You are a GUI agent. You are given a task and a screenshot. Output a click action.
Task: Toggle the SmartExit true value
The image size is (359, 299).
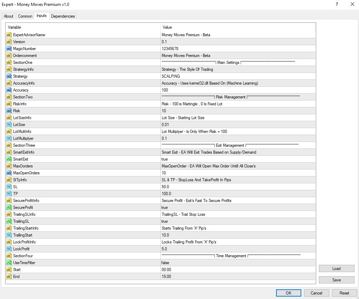point(238,159)
